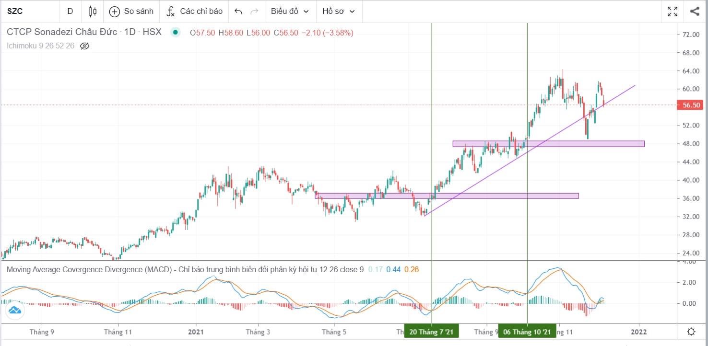708x346 pixels.
Task: Click MACD histogram value 0.17 in legend
Action: 375,269
